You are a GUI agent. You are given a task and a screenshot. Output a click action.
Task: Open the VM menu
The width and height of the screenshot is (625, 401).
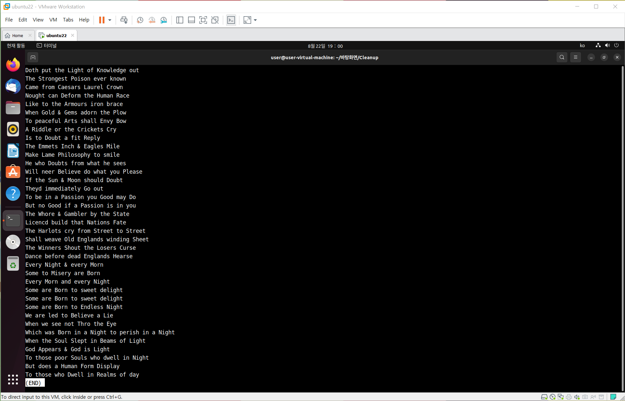(x=53, y=20)
